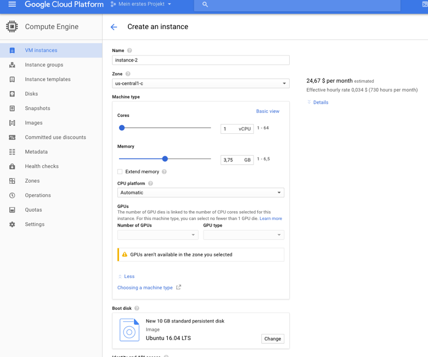Click the Compute Engine chip icon
The height and width of the screenshot is (357, 428).
click(12, 26)
